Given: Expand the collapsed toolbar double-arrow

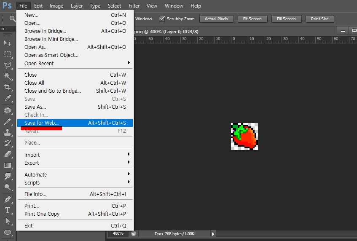Looking at the screenshot, I should (3, 29).
